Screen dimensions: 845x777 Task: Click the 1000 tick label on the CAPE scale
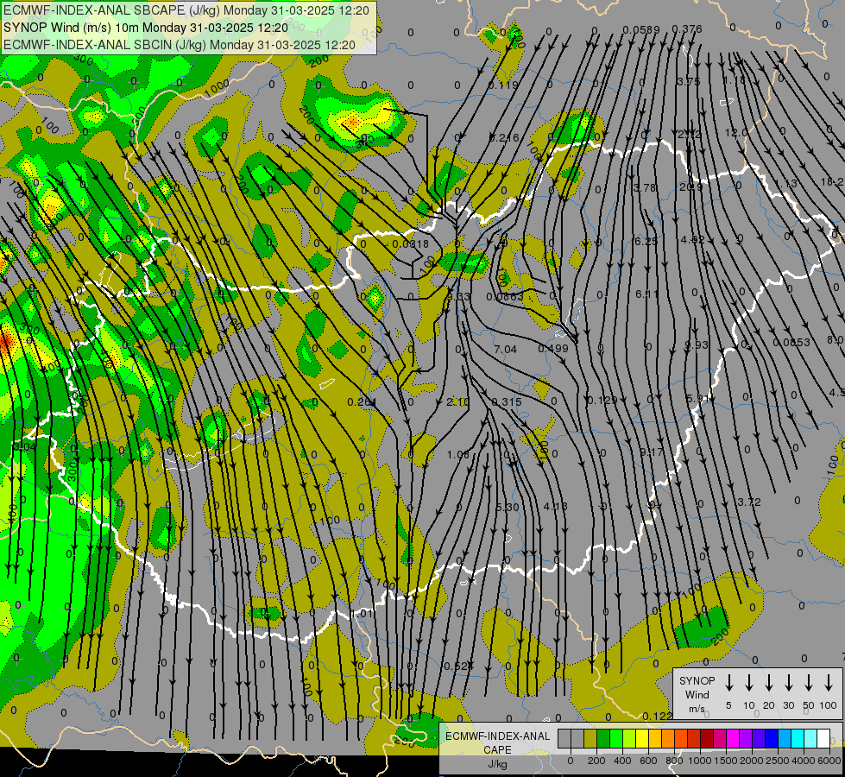point(700,761)
